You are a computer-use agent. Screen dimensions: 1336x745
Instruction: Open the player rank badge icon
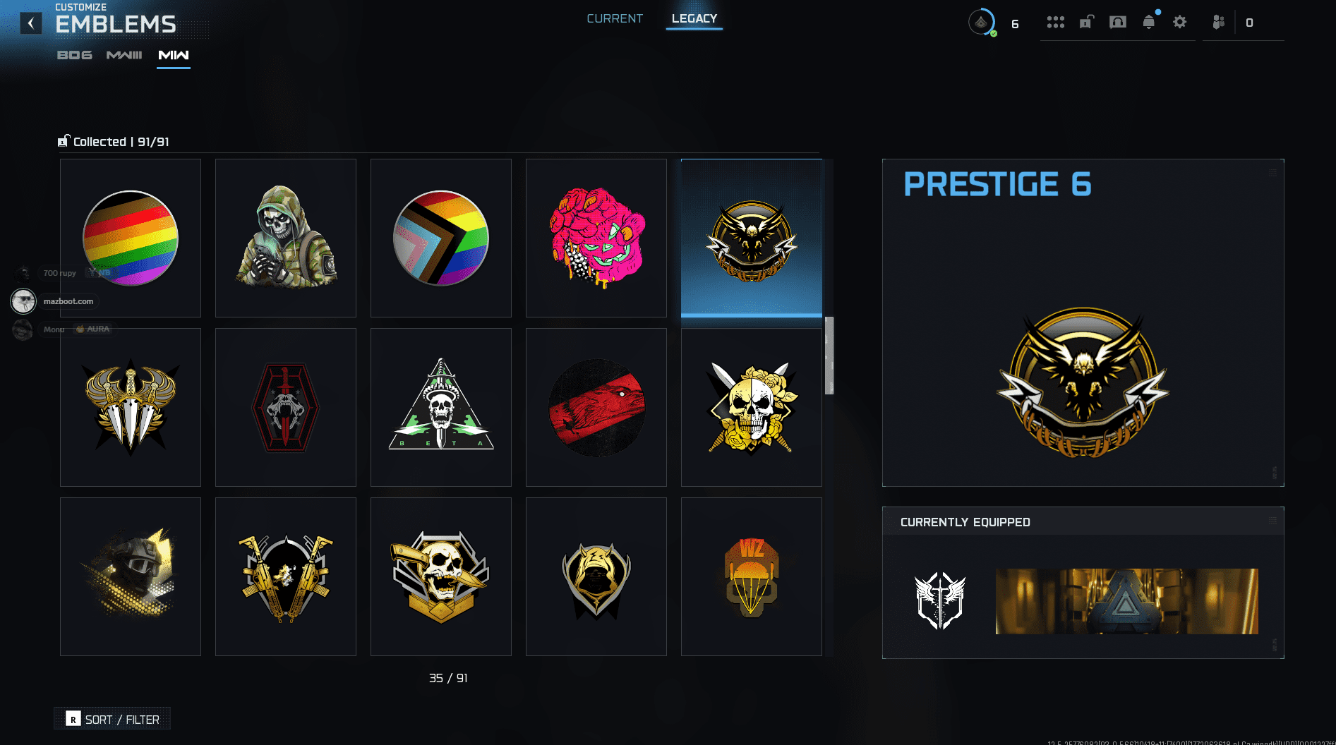(x=982, y=23)
